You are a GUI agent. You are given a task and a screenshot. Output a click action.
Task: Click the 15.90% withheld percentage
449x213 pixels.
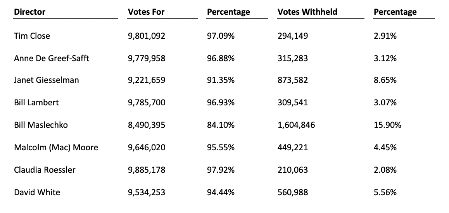click(x=387, y=125)
